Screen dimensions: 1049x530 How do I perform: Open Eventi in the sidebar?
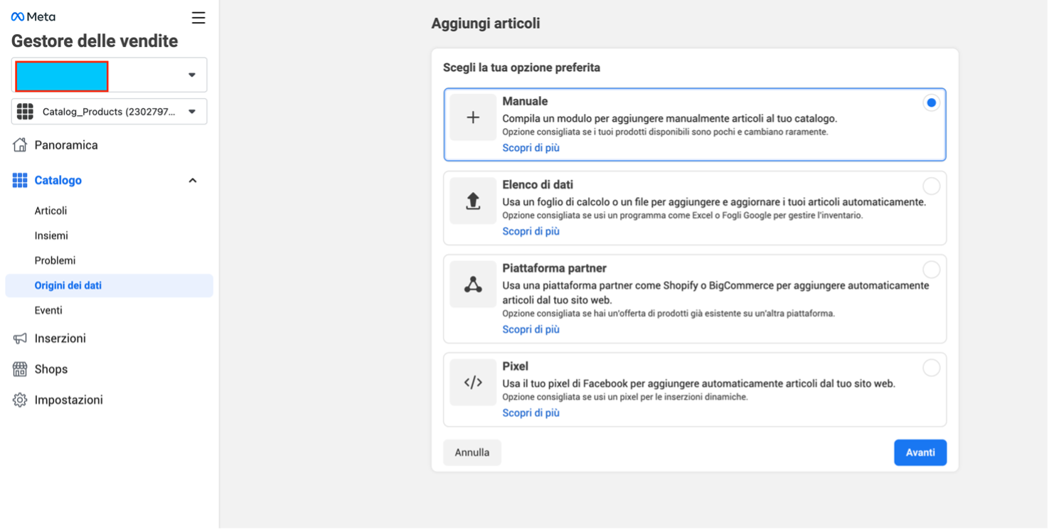pos(48,310)
